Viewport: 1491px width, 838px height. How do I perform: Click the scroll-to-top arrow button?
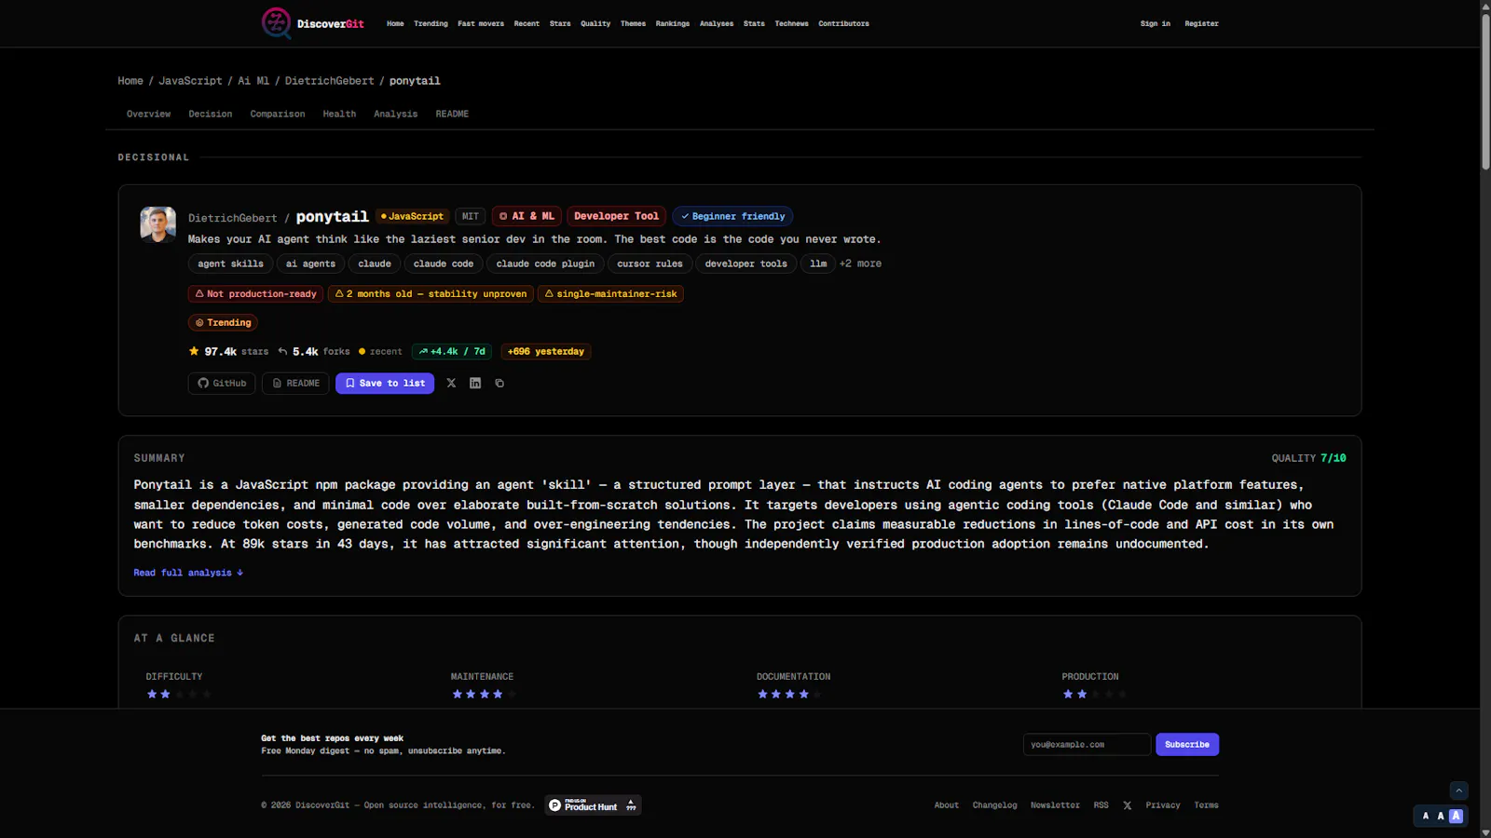[x=1459, y=791]
